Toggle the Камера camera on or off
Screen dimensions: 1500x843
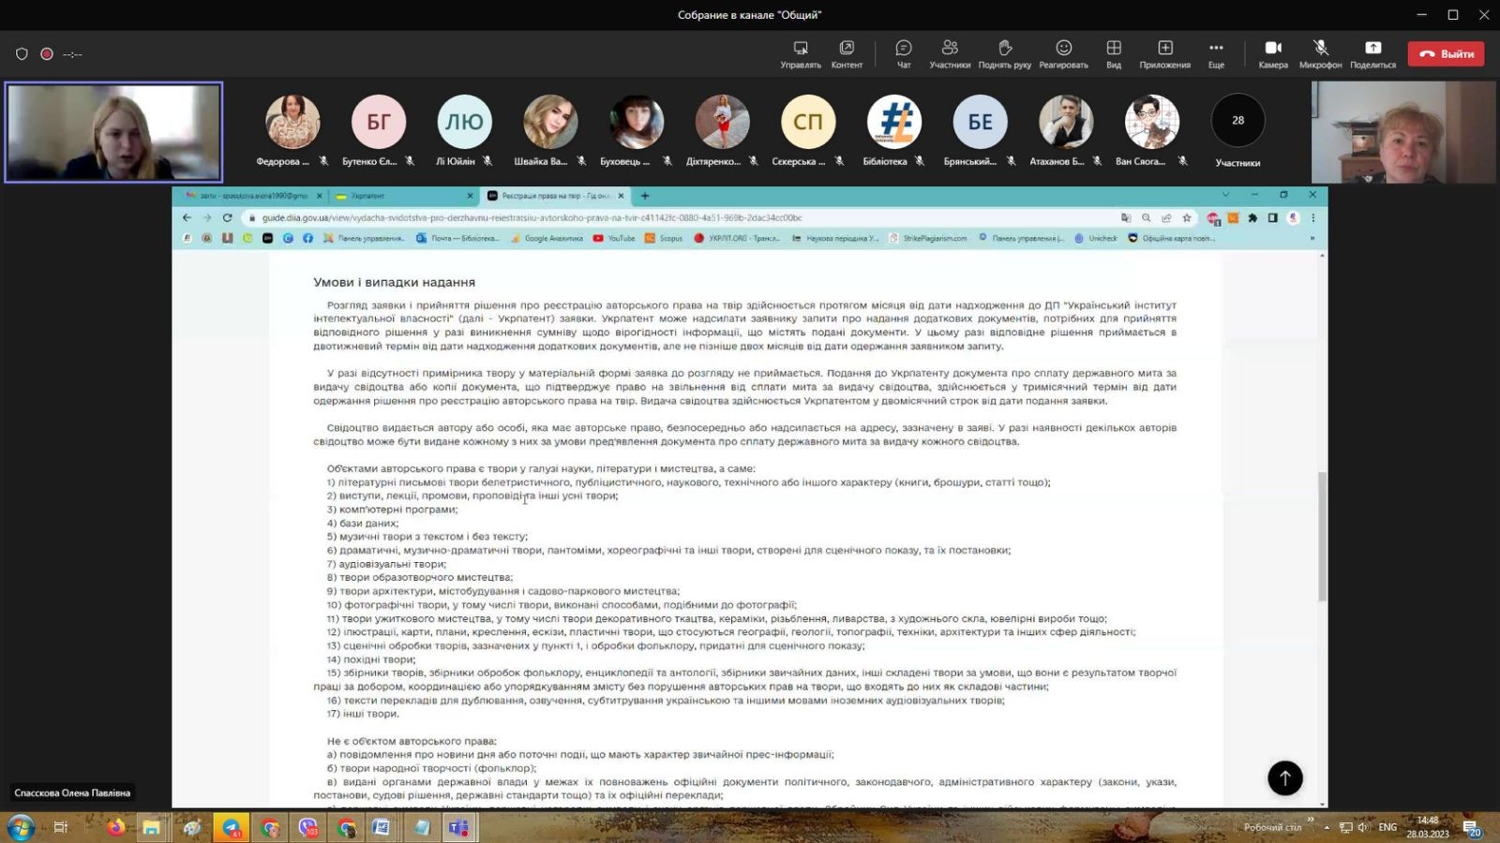(1273, 53)
